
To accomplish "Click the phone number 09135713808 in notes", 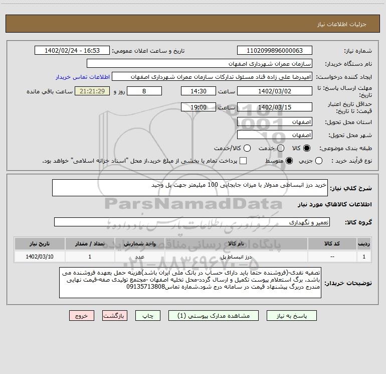I will pyautogui.click(x=145, y=287).
